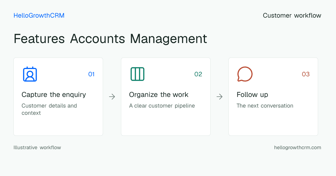
Task: Click step number 02
Action: 198,74
